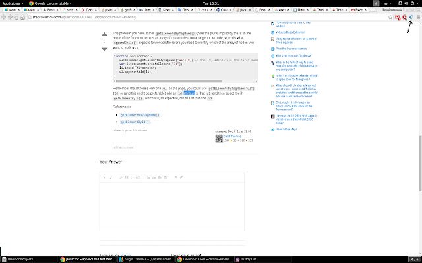Reload the current page

16,17
